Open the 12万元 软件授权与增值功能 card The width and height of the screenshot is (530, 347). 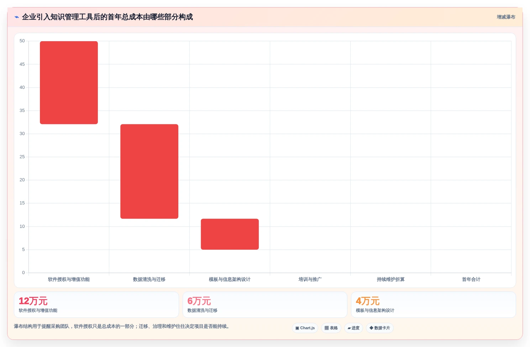point(96,305)
